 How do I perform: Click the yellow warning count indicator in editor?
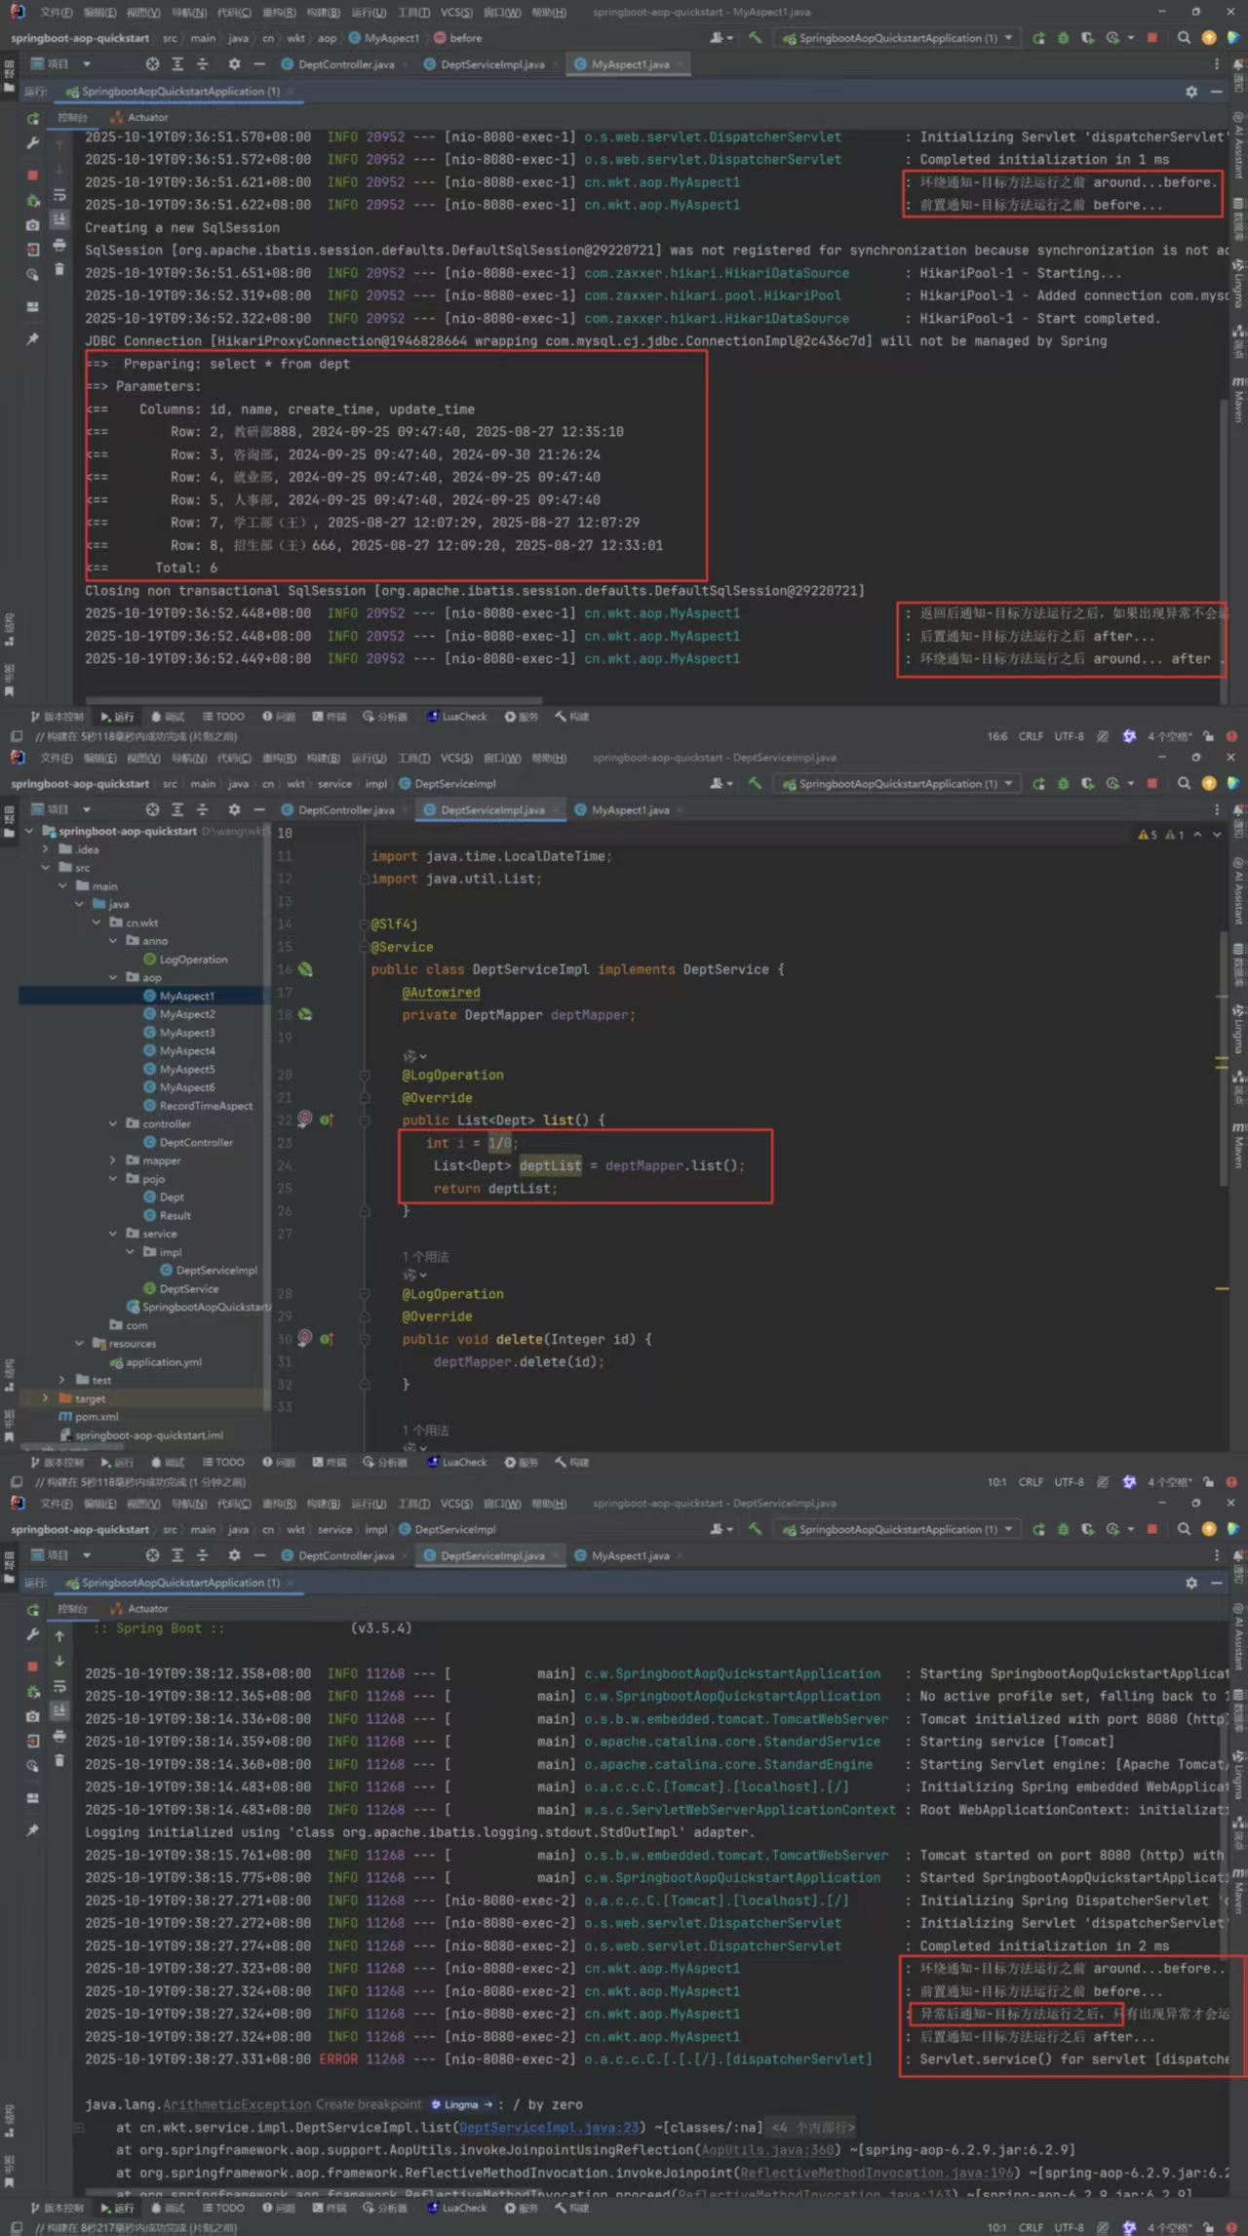tap(1148, 835)
